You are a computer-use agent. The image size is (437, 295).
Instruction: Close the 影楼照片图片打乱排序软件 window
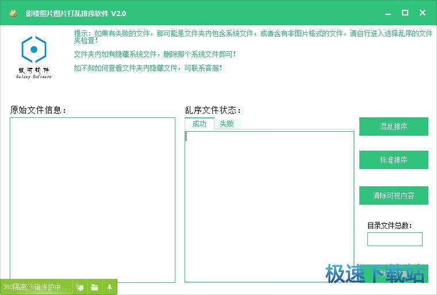click(x=423, y=13)
